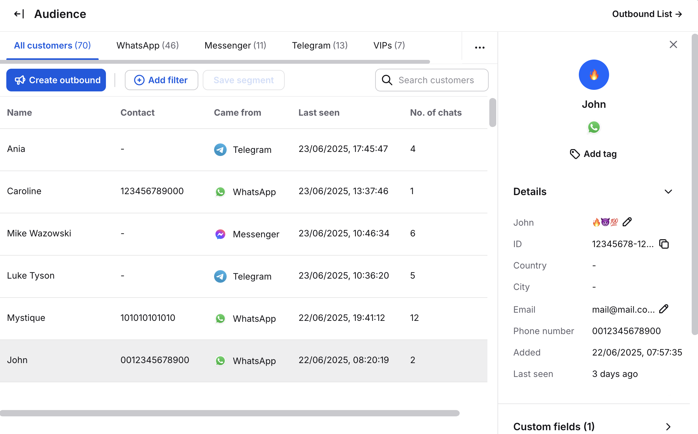Screen dimensions: 698x434
Task: Click the collapse sidebar back arrow icon
Action: pyautogui.click(x=19, y=14)
